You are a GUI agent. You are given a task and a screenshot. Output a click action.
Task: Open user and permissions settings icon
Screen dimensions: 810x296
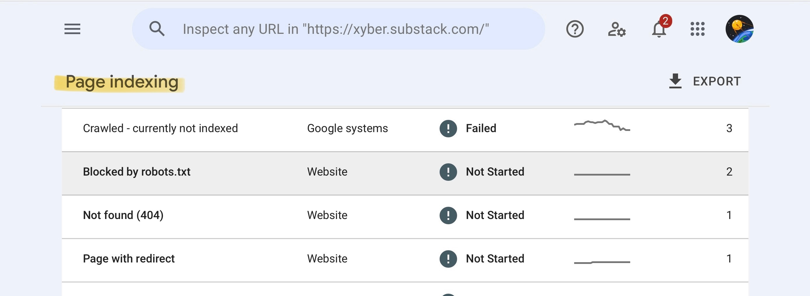point(616,29)
